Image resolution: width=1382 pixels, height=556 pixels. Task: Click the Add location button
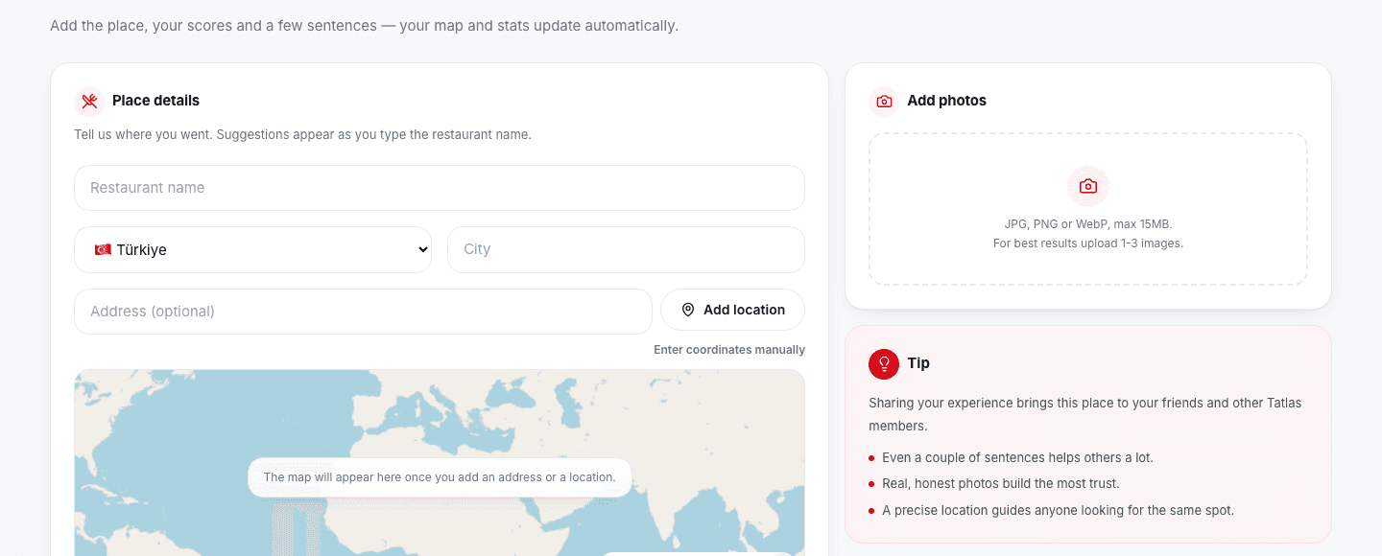tap(732, 310)
